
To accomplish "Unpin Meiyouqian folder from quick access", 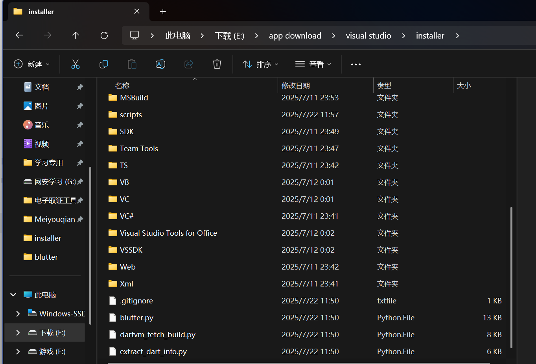I will [80, 219].
